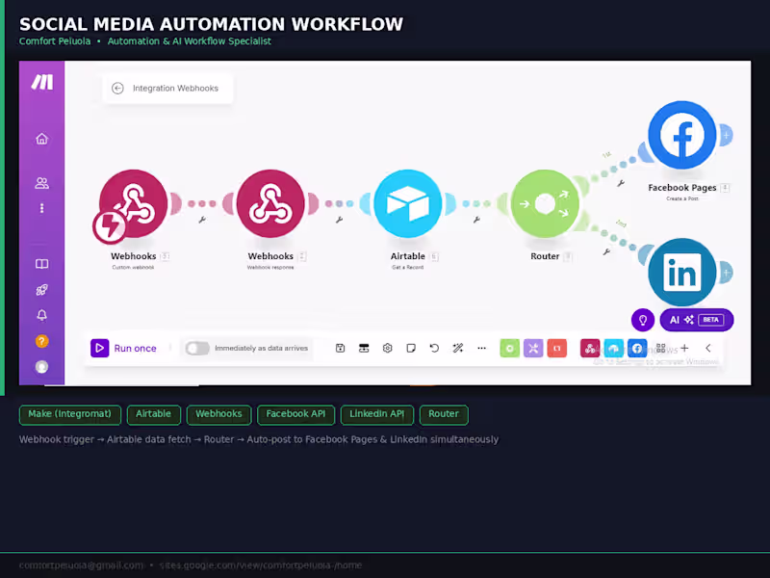Open the Team users icon in sidebar
The width and height of the screenshot is (770, 578).
click(x=41, y=183)
